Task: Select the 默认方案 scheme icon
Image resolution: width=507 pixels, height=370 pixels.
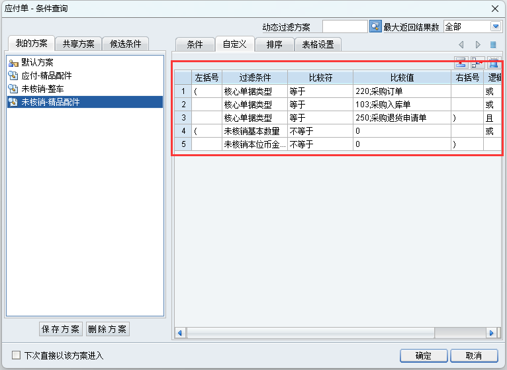Action: click(x=13, y=62)
